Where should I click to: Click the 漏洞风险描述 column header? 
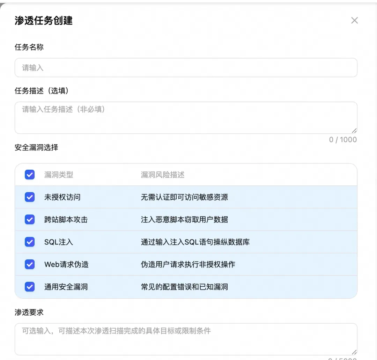[x=163, y=175]
